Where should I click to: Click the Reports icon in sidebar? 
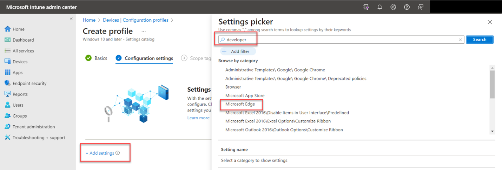tap(7, 94)
